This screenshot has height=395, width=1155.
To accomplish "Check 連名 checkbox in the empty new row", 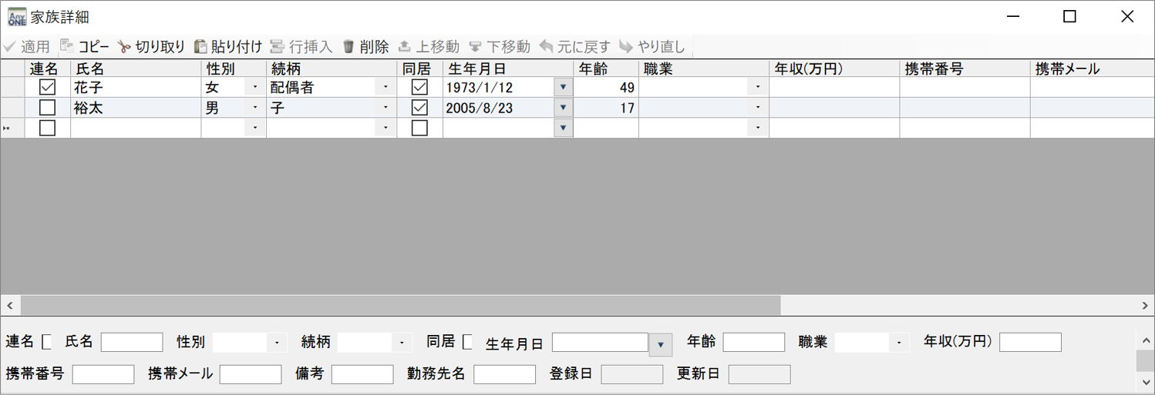I will (x=47, y=128).
